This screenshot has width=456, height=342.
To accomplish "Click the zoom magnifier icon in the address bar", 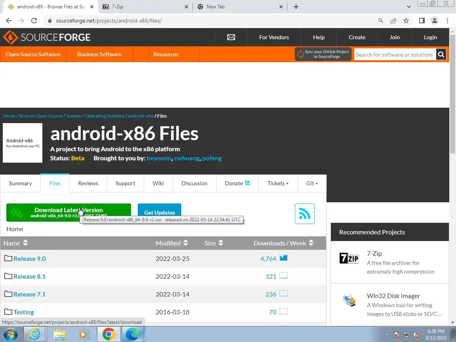I will click(380, 21).
